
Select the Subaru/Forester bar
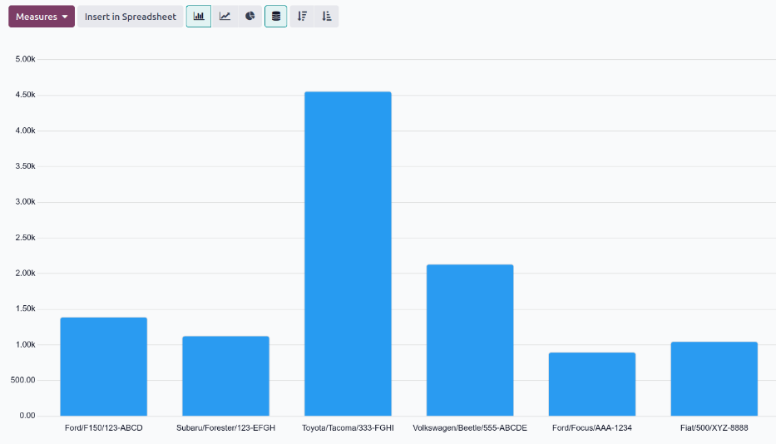225,376
